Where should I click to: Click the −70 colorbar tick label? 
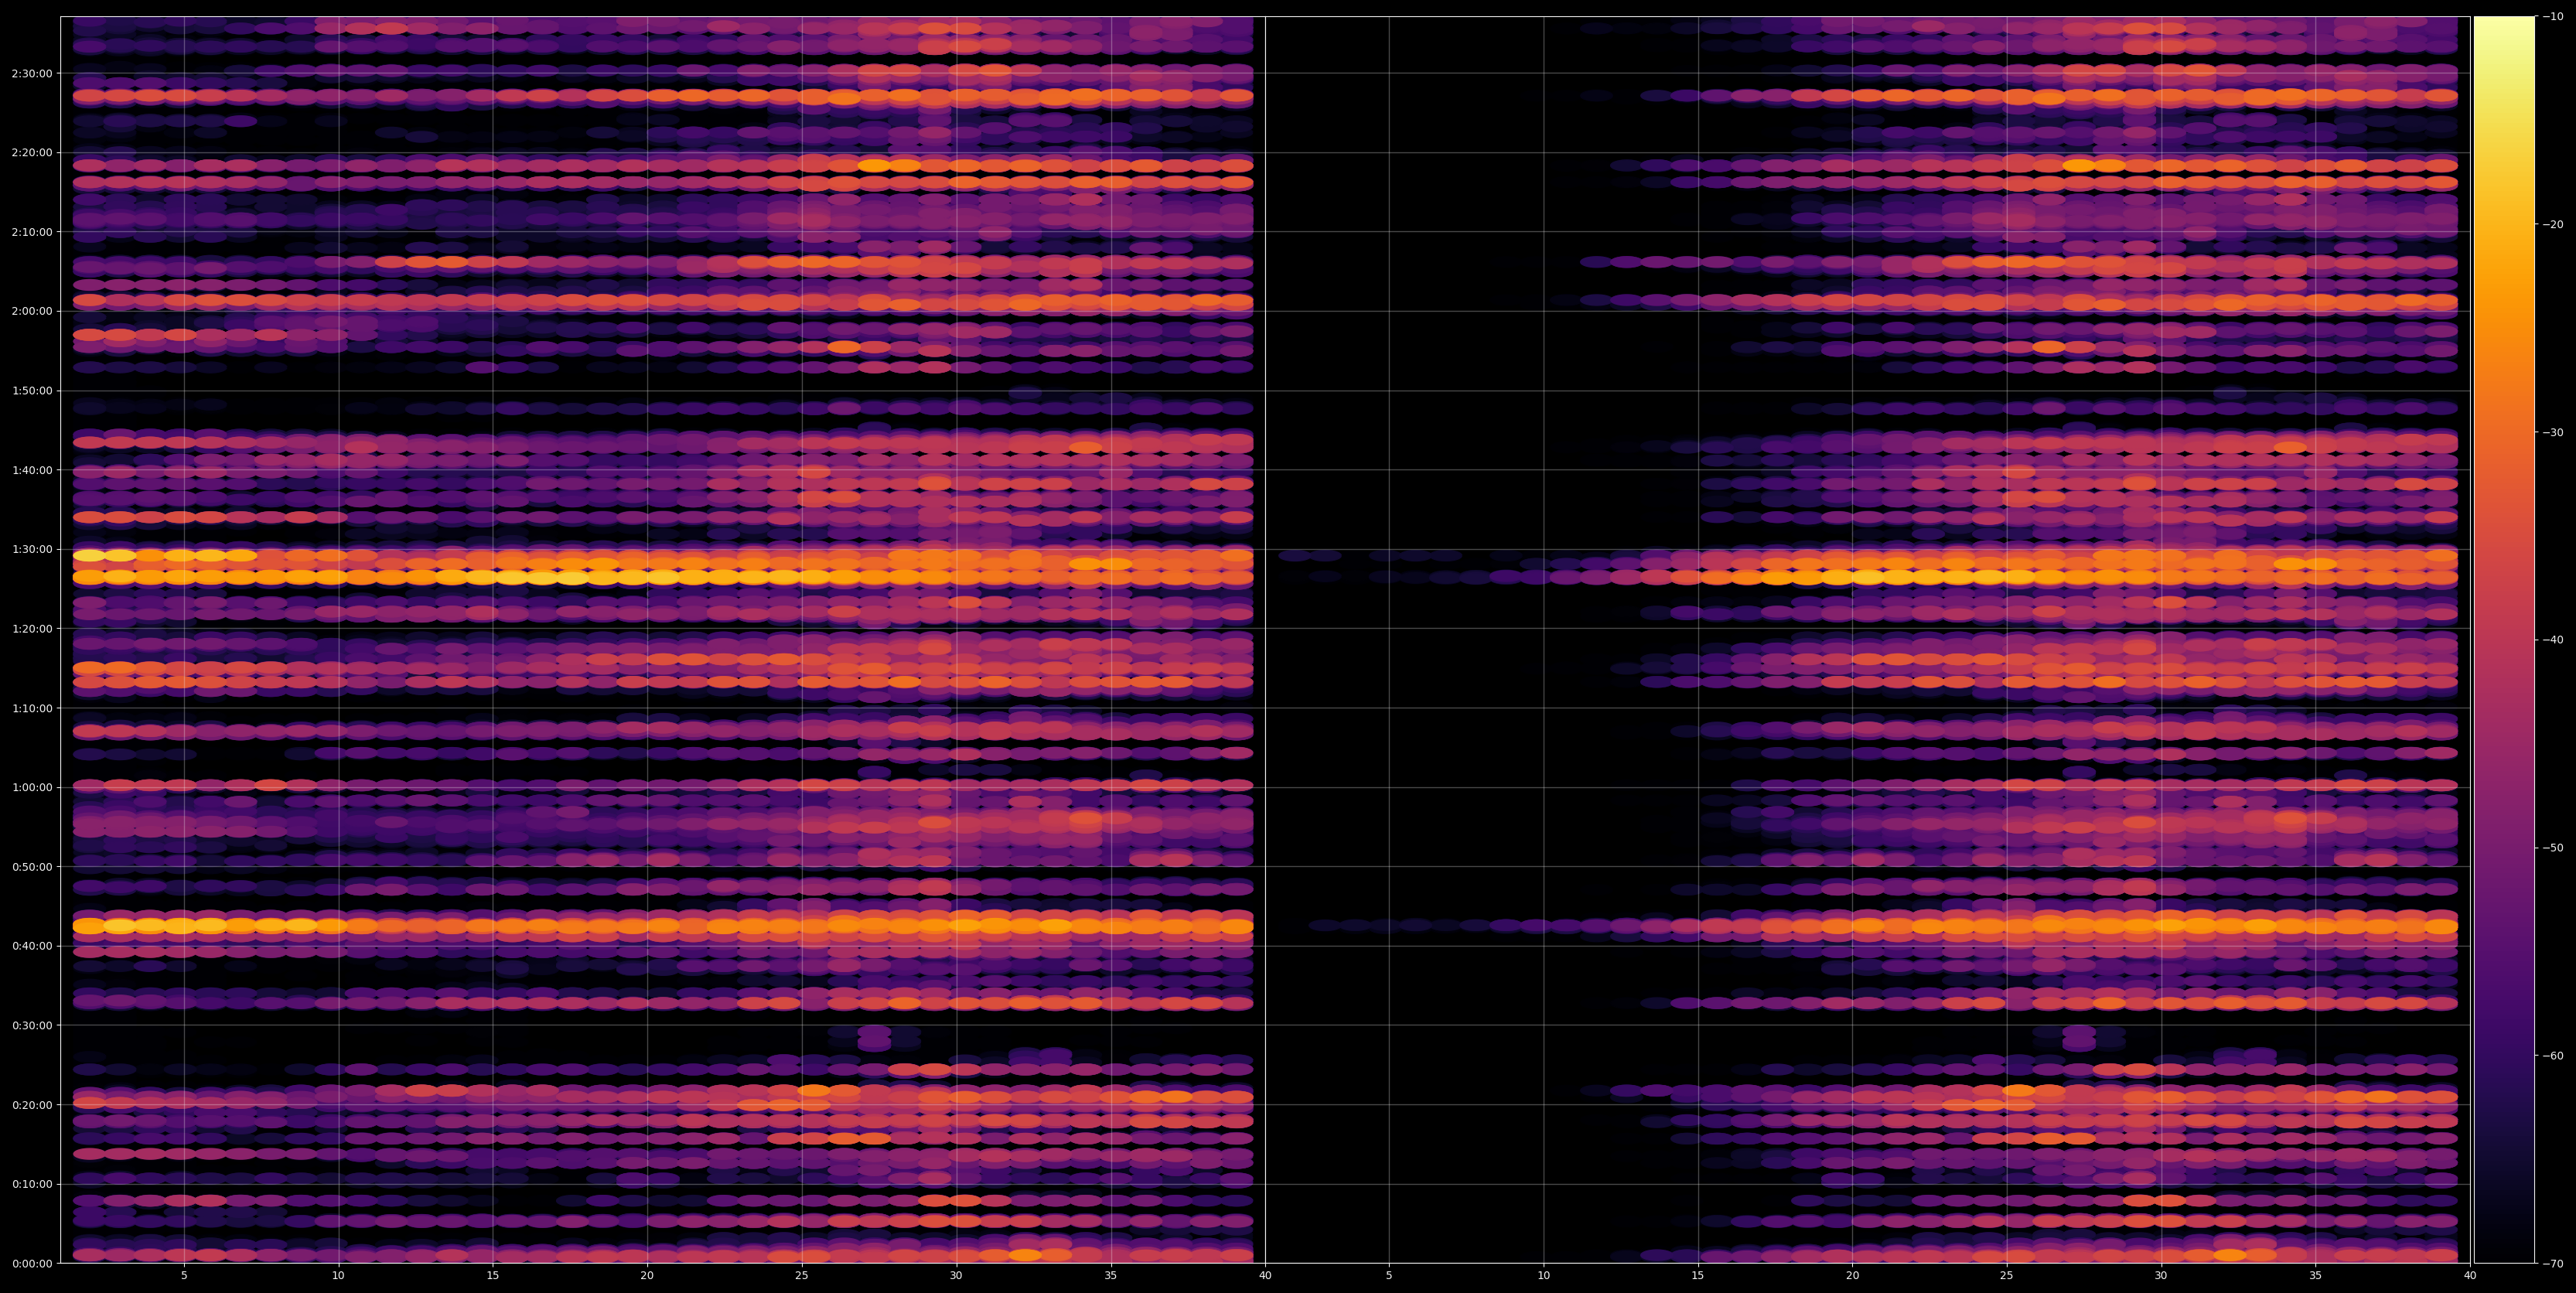tap(2553, 1264)
